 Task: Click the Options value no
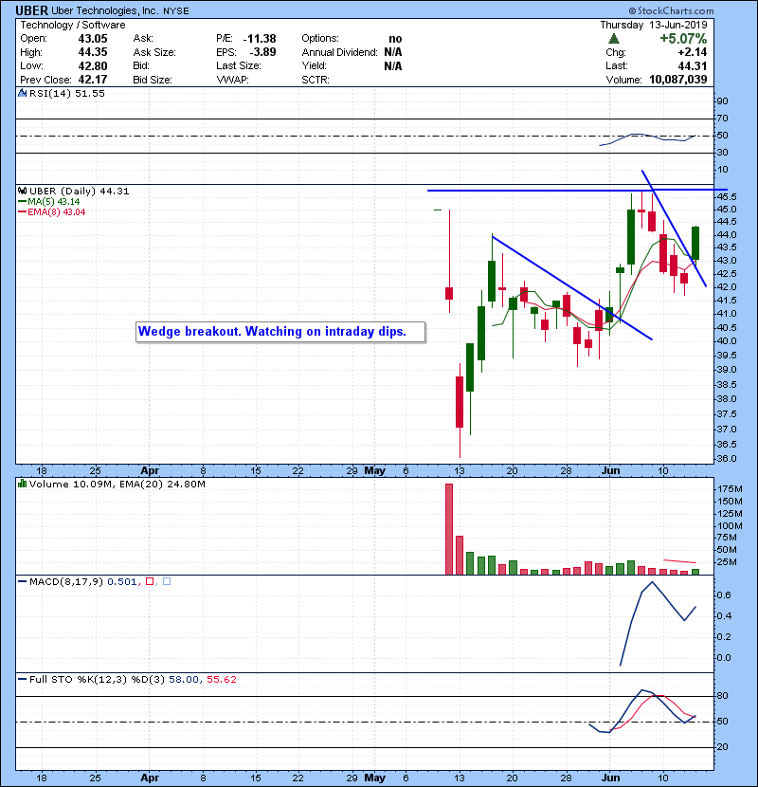coord(395,39)
